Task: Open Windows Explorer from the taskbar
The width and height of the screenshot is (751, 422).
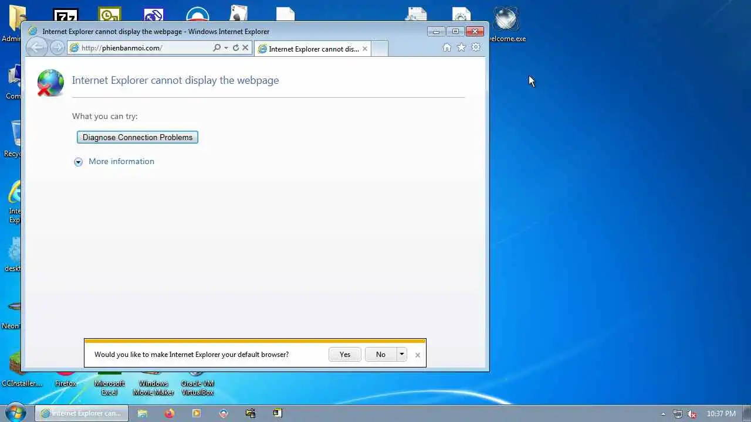Action: coord(143,413)
